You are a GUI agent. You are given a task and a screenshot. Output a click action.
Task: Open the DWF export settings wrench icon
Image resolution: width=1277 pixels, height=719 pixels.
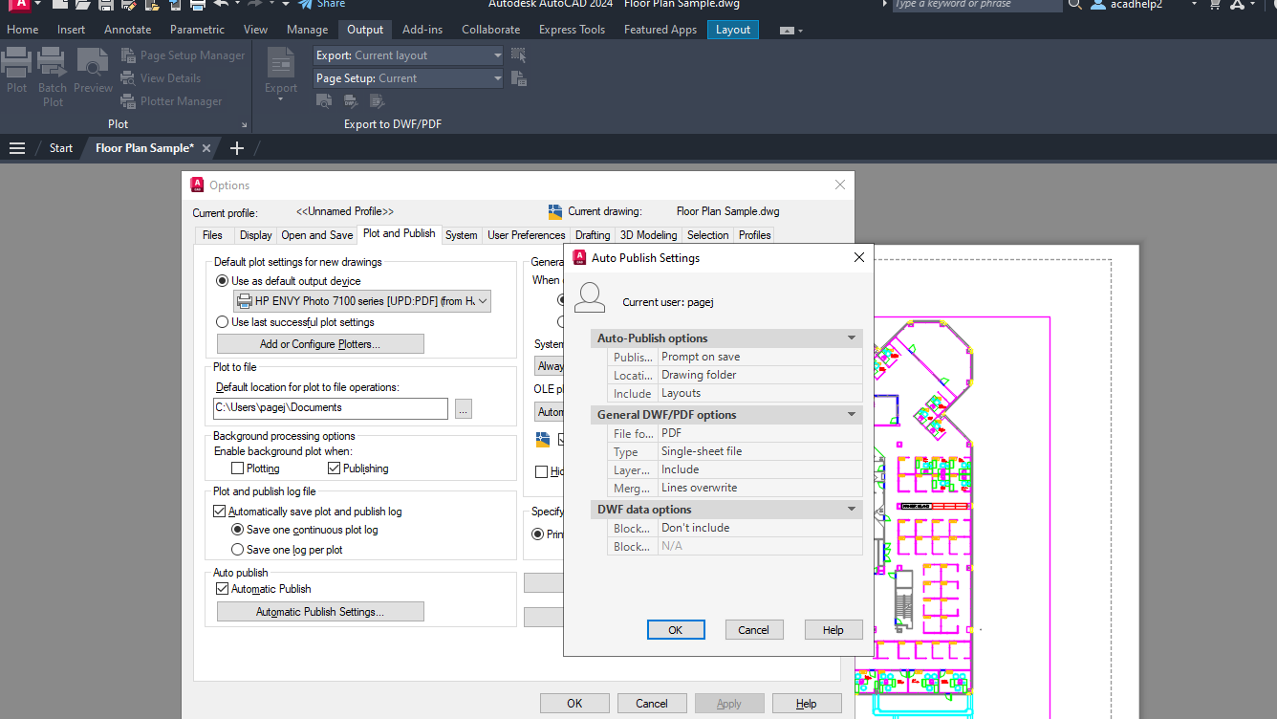[x=351, y=101]
